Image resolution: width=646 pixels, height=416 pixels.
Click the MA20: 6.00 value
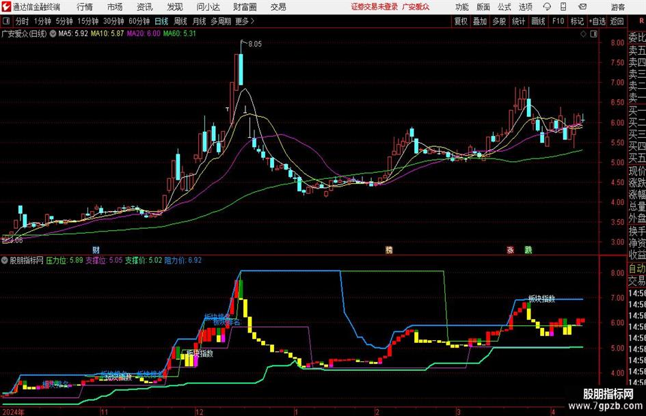tap(144, 33)
